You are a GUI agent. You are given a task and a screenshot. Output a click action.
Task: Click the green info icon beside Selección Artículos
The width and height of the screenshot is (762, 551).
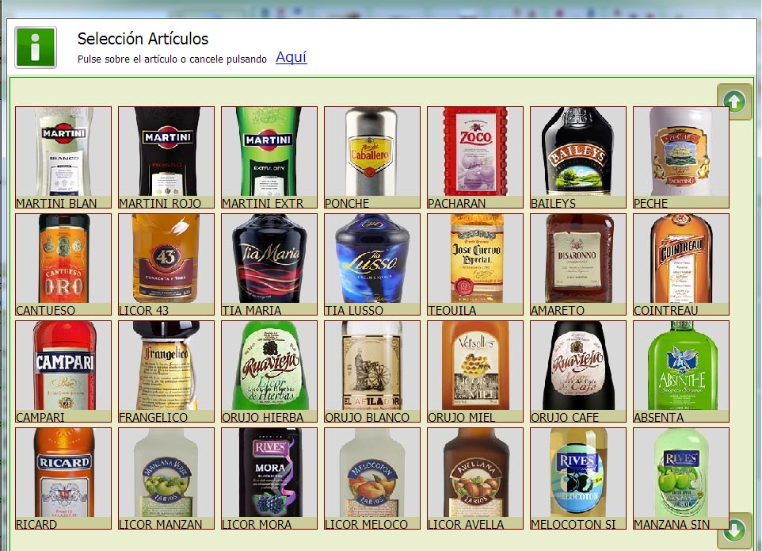click(36, 48)
